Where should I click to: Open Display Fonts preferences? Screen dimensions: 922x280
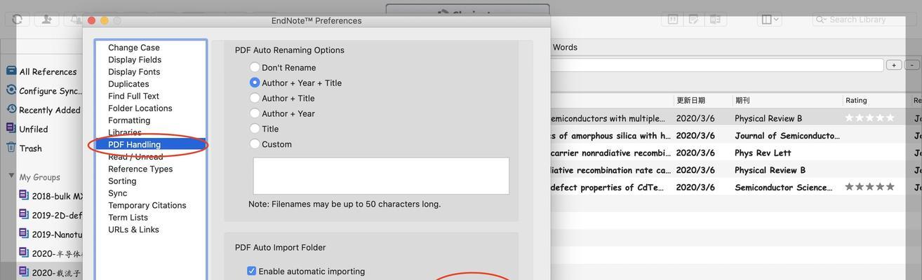(x=134, y=71)
